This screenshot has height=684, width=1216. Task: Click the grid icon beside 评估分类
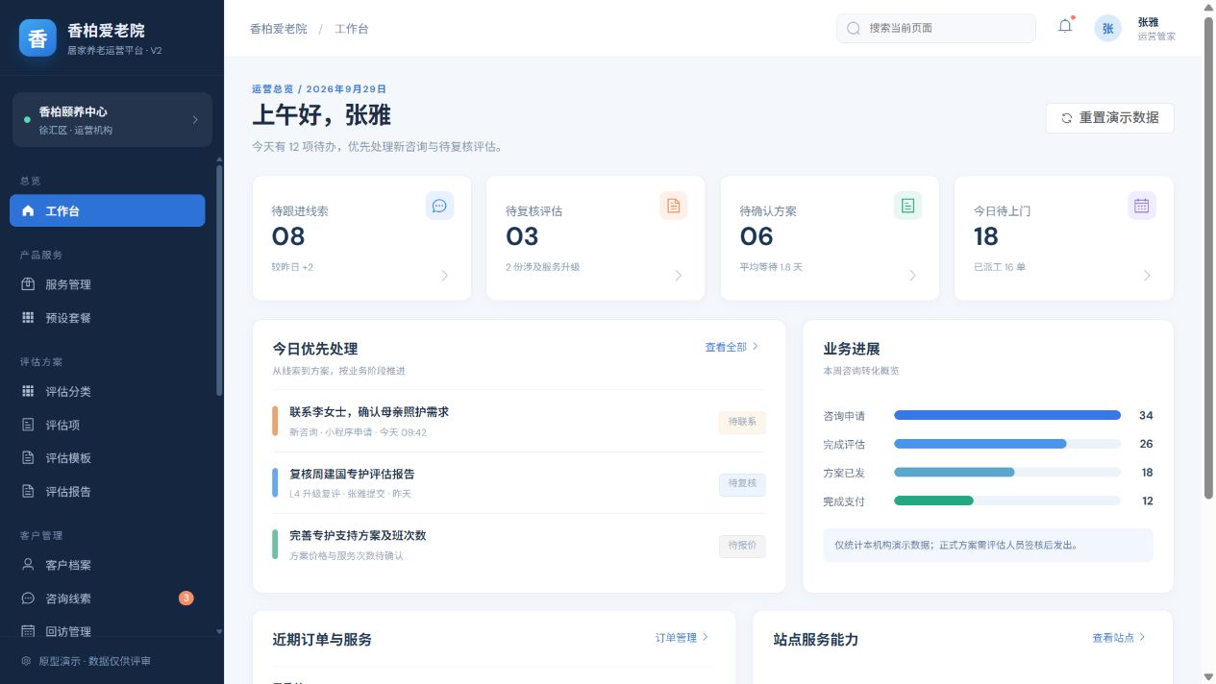(28, 392)
